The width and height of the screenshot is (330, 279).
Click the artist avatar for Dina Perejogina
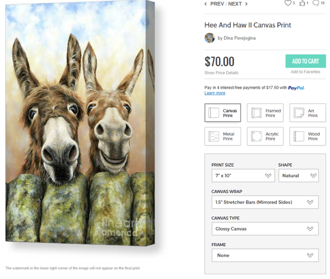(210, 38)
